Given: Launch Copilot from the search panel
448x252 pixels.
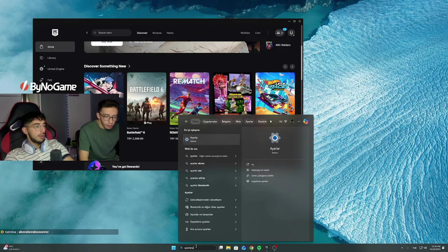Looking at the screenshot, I should tap(306, 121).
